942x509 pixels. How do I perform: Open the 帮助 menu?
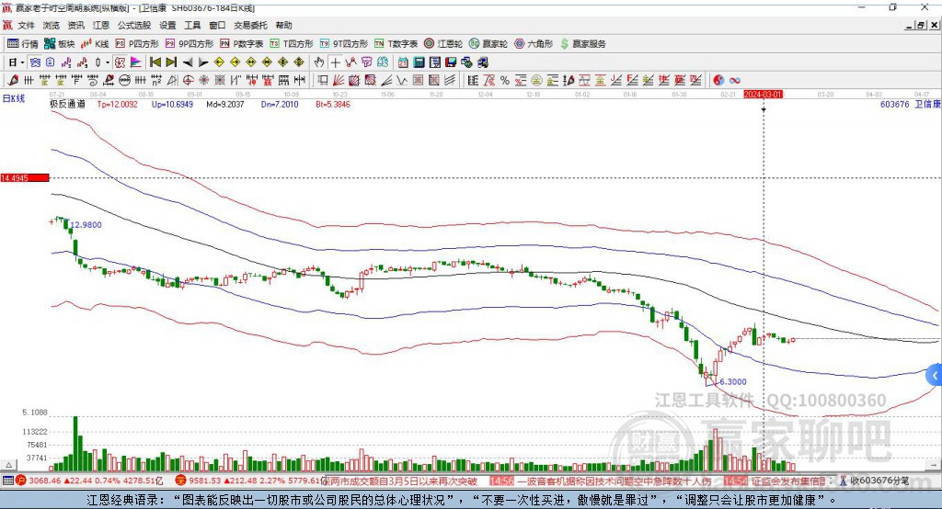pos(283,25)
